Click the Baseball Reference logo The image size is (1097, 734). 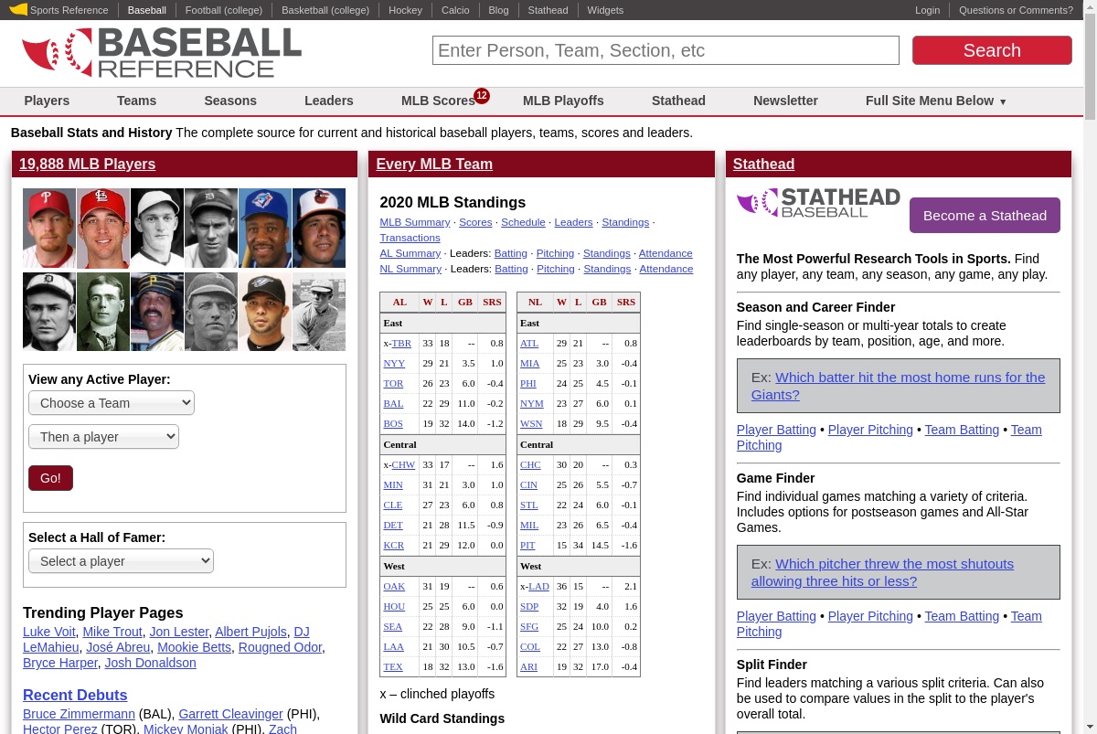coord(162,52)
